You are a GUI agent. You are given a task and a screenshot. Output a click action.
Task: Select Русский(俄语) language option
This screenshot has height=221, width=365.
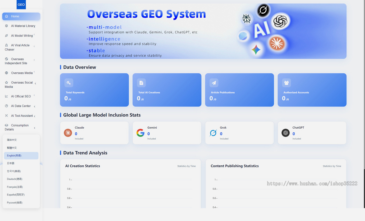tap(21, 202)
